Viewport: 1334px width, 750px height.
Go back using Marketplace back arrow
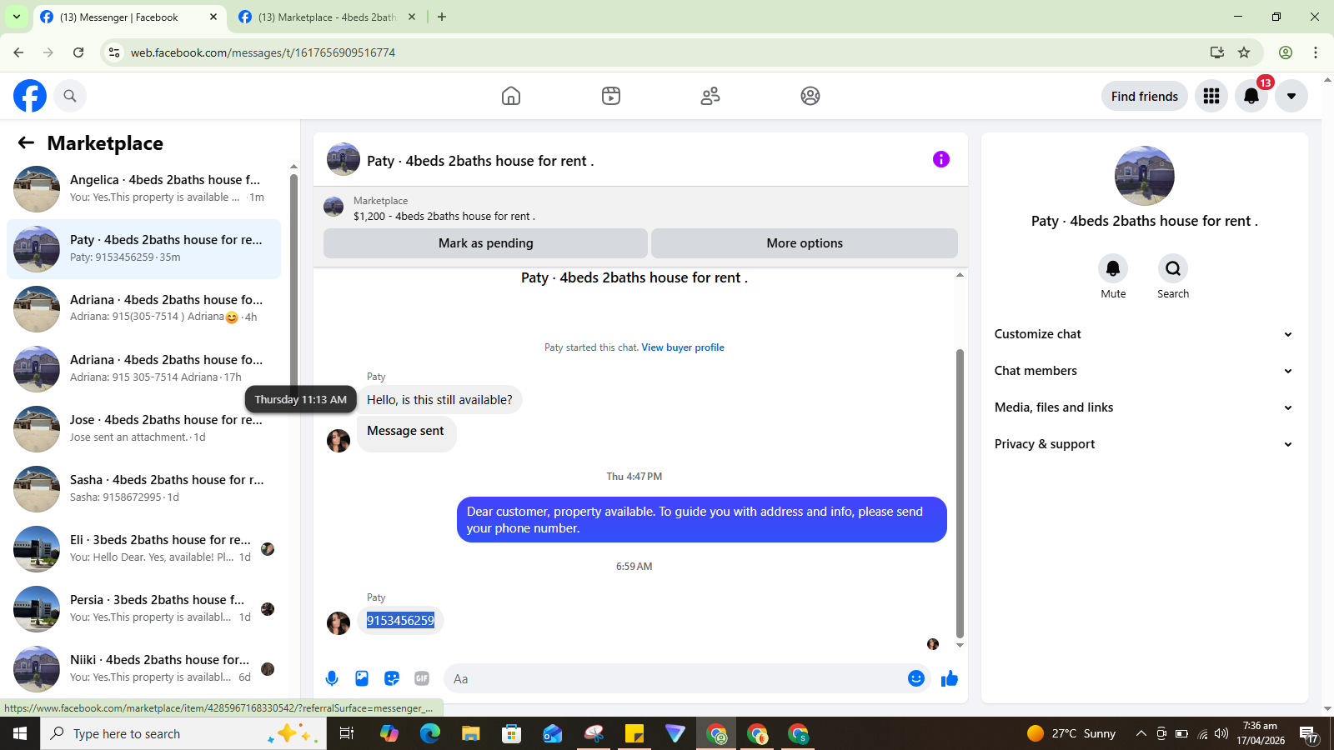tap(27, 142)
